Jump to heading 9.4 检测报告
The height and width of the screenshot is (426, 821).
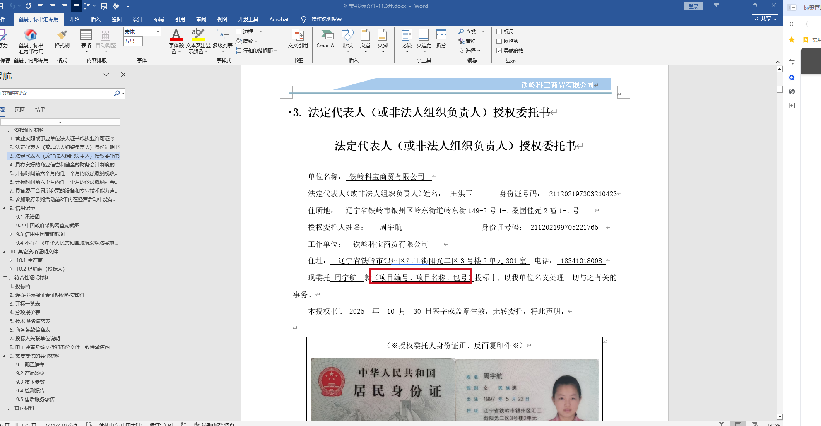pyautogui.click(x=30, y=391)
